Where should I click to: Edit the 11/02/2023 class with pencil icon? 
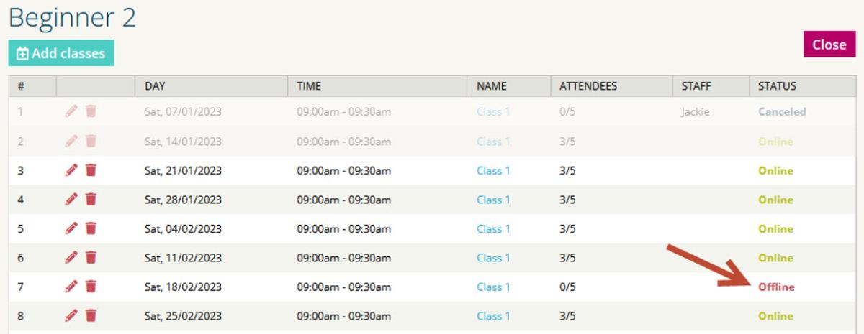point(71,257)
